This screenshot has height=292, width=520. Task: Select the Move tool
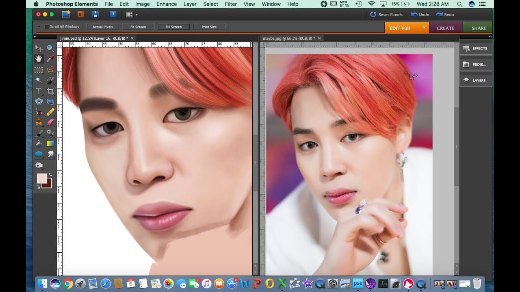tap(39, 48)
